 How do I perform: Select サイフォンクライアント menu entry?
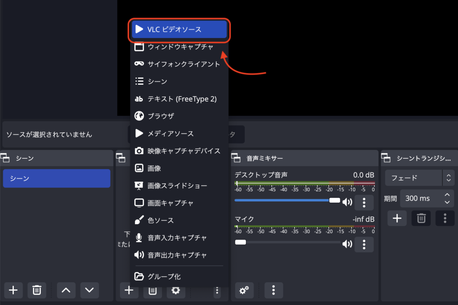click(179, 64)
